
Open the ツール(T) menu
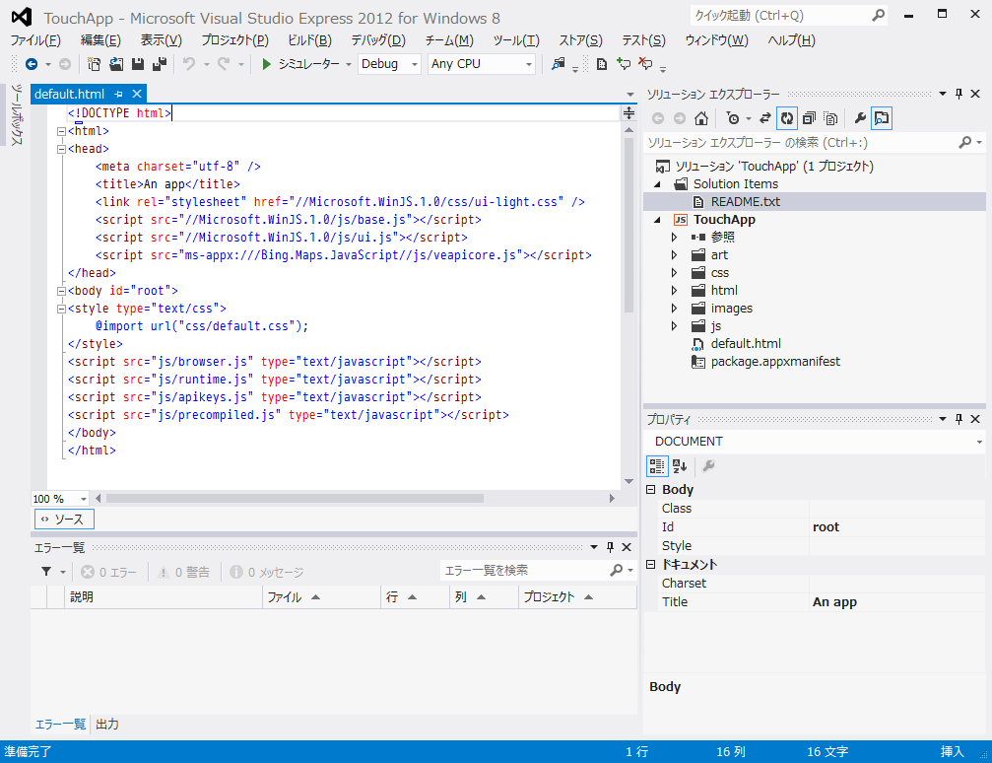(x=516, y=40)
